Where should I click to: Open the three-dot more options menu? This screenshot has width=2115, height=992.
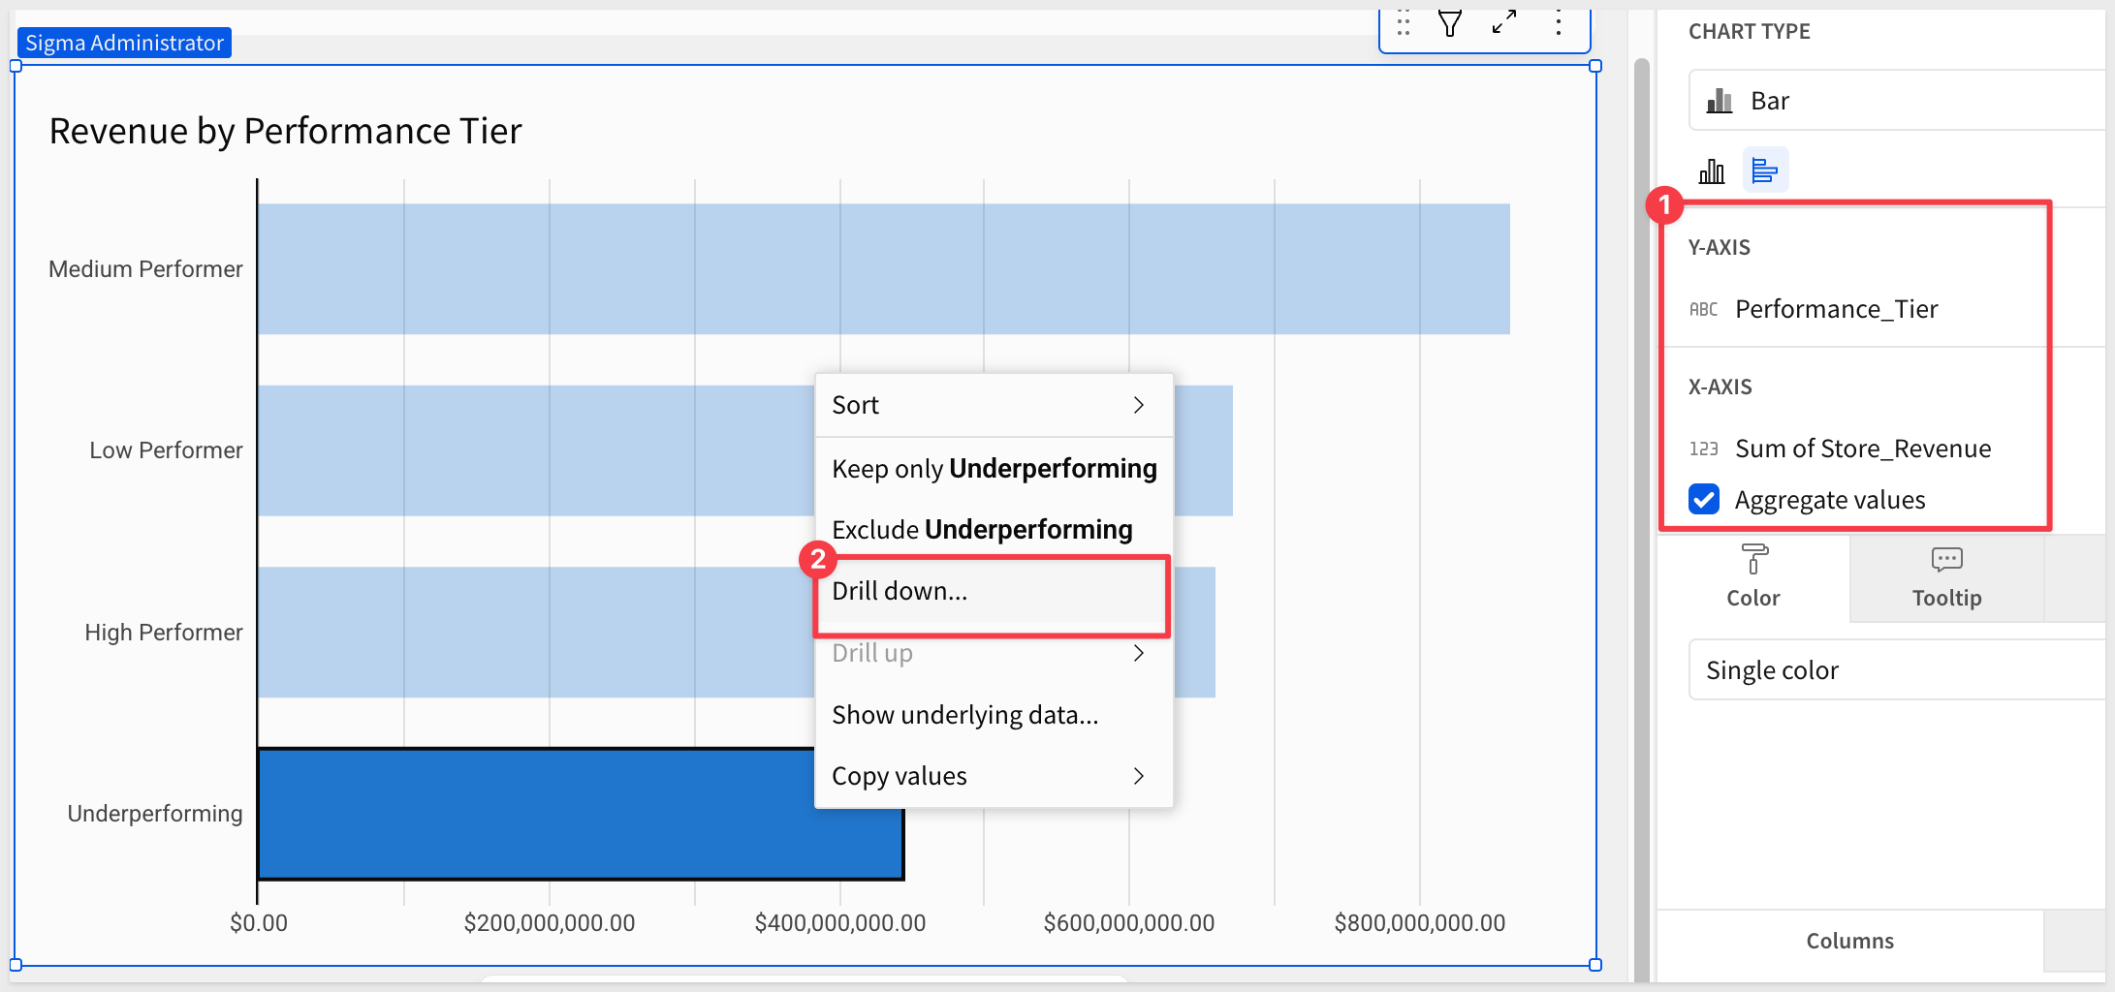point(1558,23)
